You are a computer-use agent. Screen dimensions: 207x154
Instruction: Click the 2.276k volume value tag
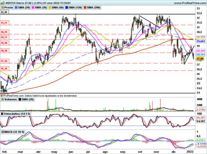201,110
